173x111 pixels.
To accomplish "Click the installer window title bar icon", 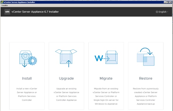I will (x=2, y=2).
